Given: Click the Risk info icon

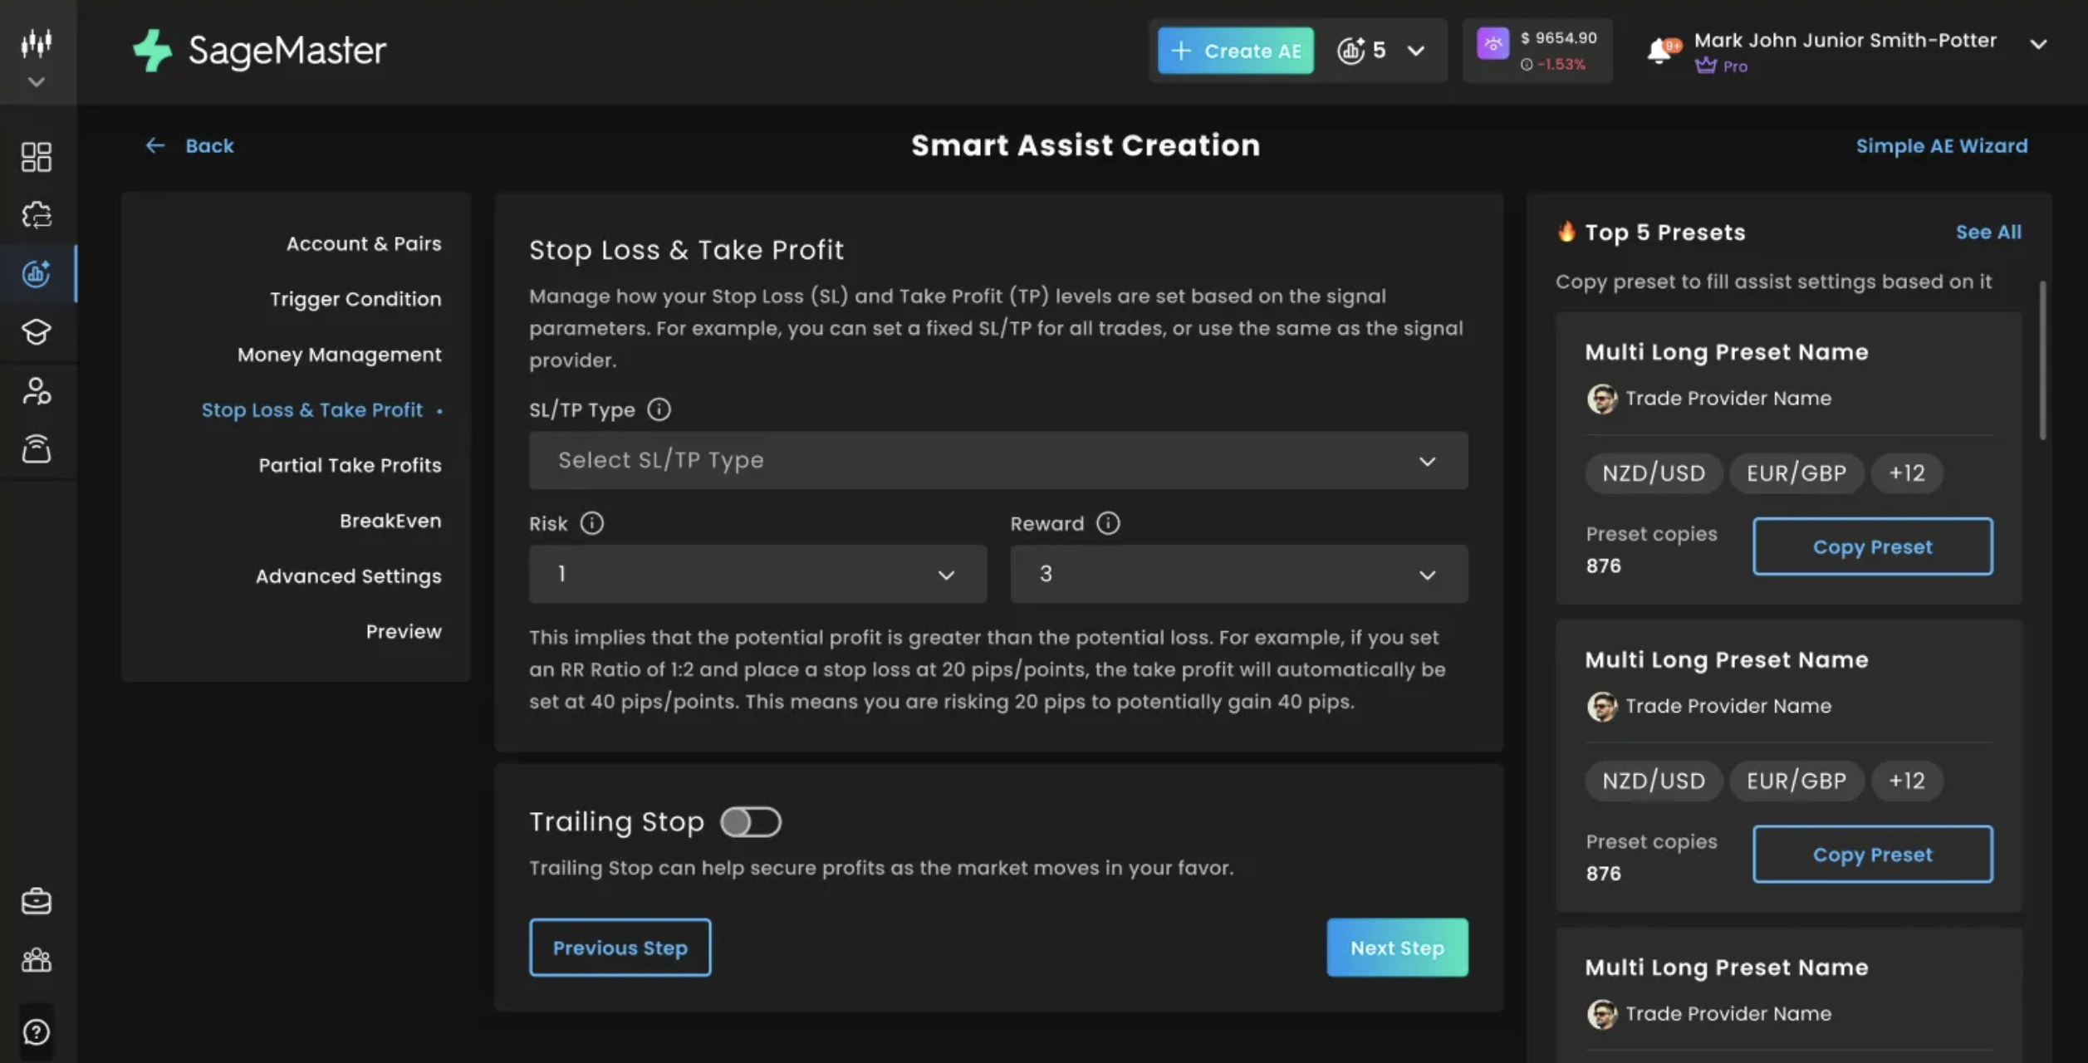Looking at the screenshot, I should [591, 523].
